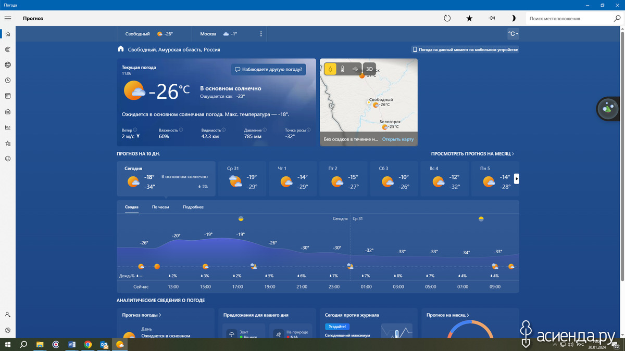Open the Maps sidebar icon
This screenshot has width=625, height=351.
click(8, 49)
